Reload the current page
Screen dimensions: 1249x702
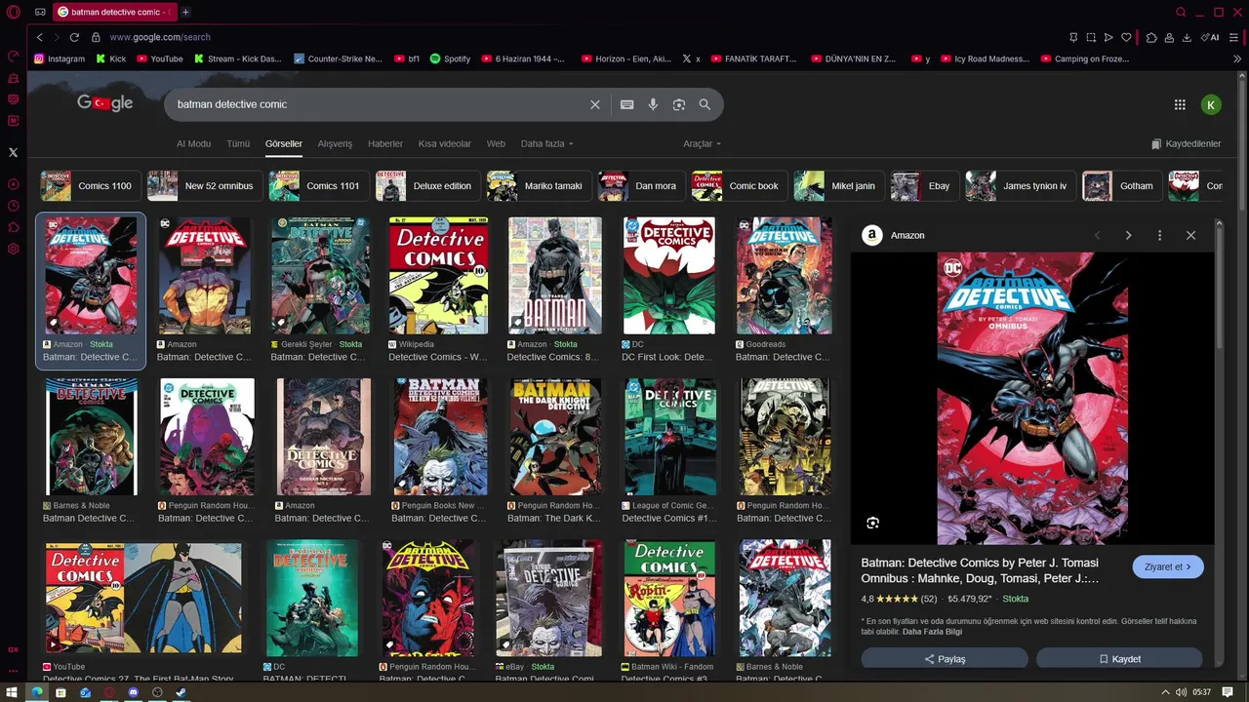74,37
